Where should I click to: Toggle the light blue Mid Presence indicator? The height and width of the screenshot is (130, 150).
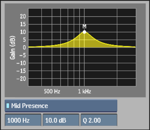click(x=8, y=106)
